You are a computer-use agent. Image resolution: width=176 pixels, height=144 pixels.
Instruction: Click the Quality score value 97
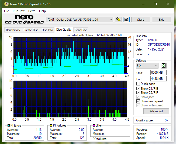click(167, 120)
